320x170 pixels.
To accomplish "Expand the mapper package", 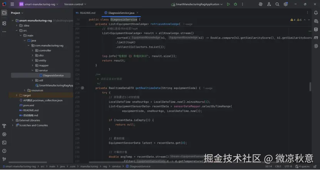I will (32, 65).
